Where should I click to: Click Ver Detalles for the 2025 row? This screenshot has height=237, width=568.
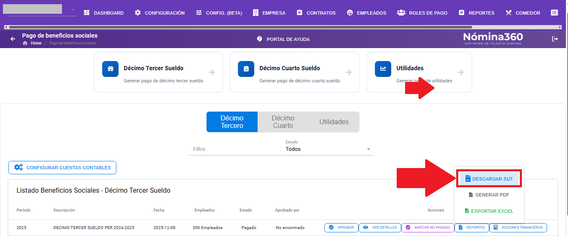click(x=380, y=228)
